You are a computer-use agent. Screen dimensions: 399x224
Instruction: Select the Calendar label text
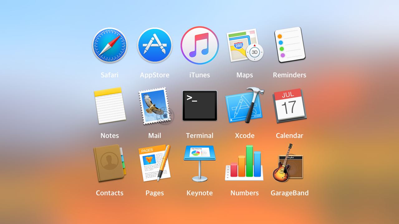point(290,136)
